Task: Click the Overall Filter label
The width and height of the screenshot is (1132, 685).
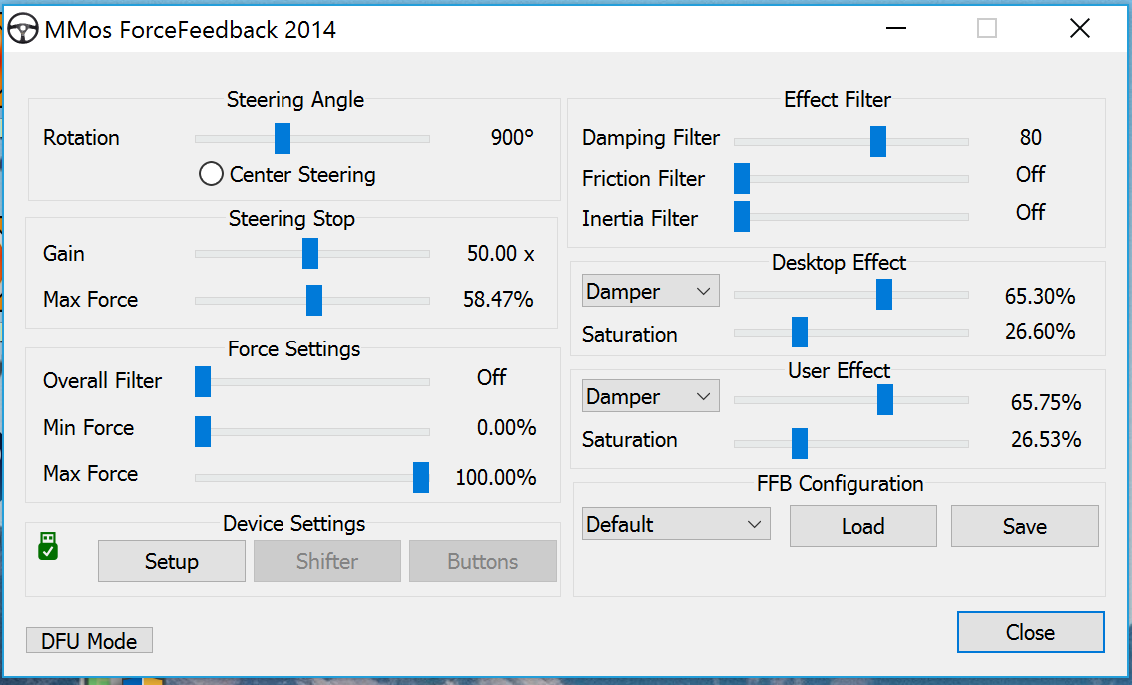Action: coord(103,381)
